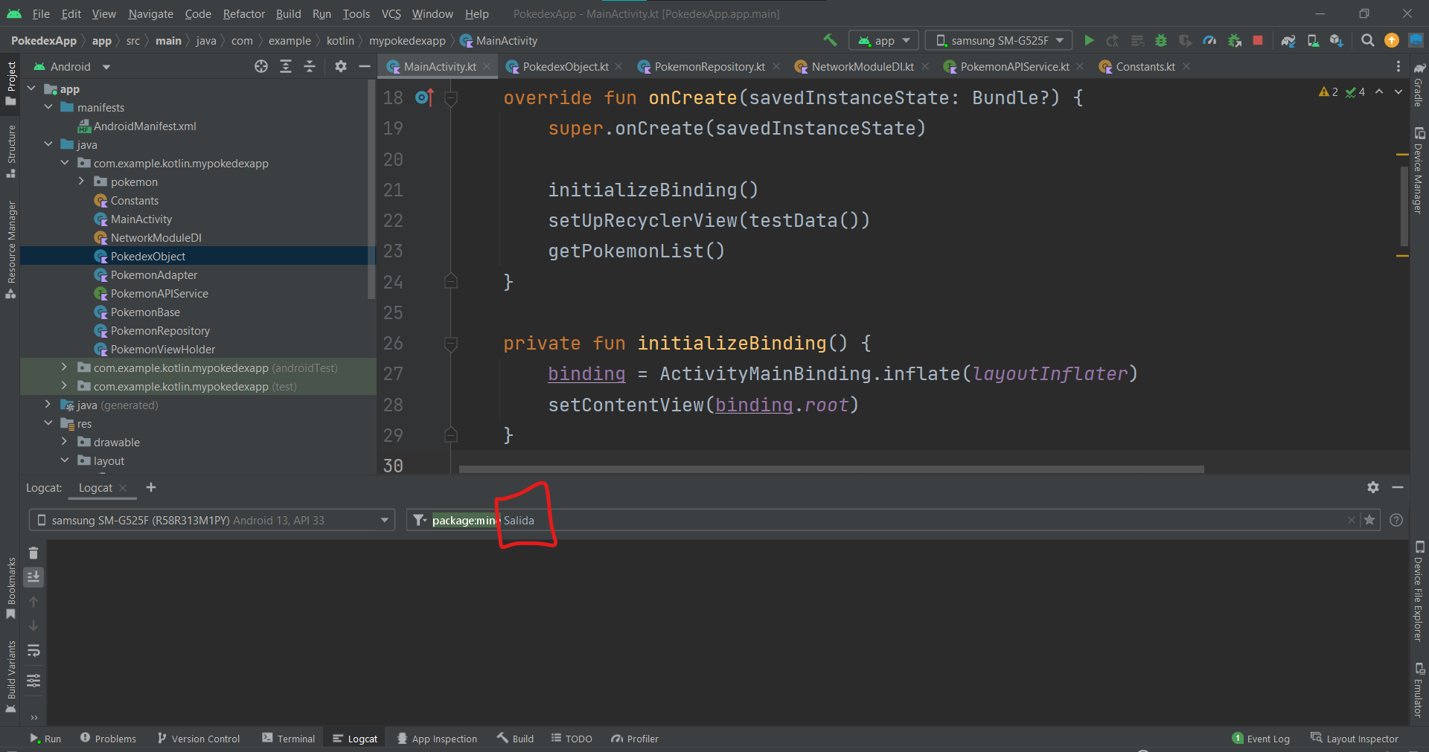Viewport: 1429px width, 752px height.
Task: Open the Refactor menu
Action: coord(243,13)
